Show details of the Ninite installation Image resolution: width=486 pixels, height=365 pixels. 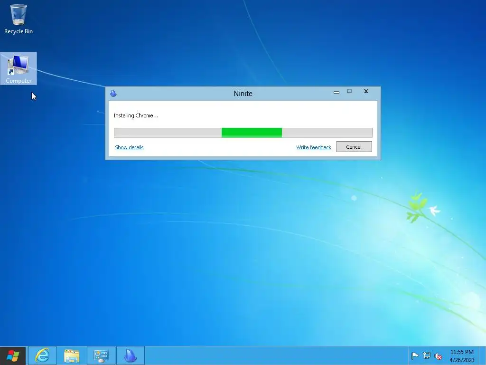(129, 147)
